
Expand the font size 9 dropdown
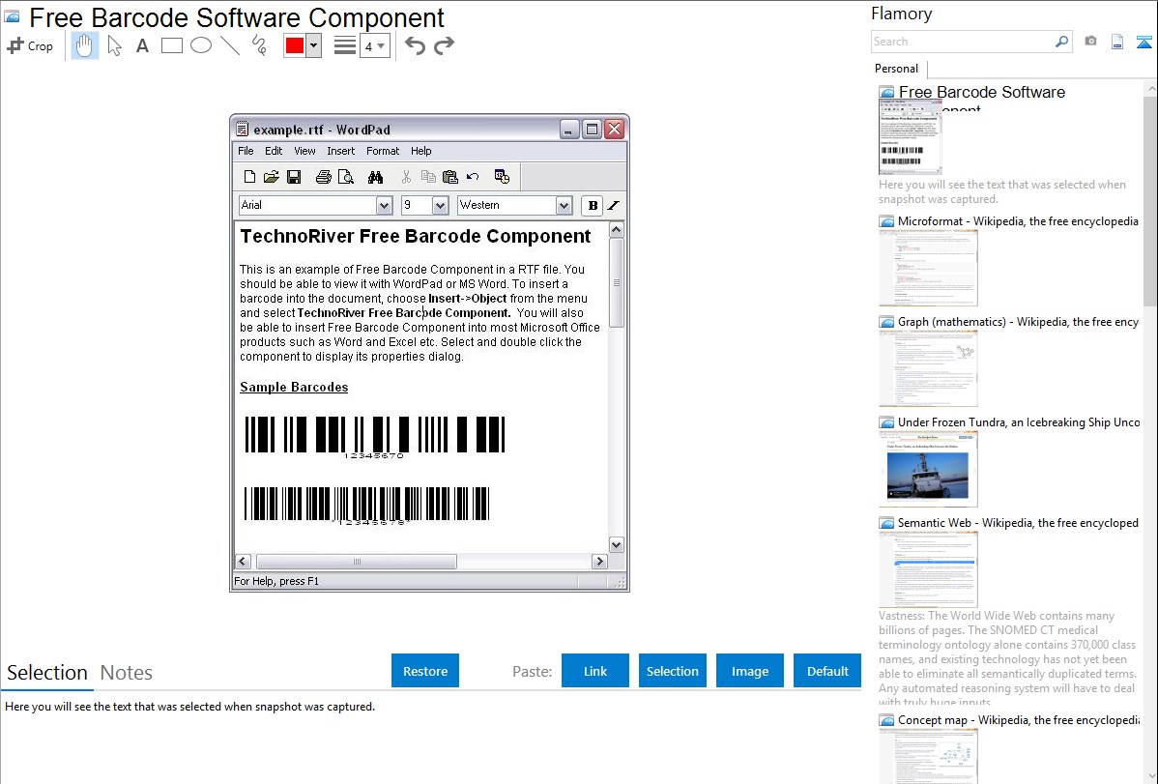click(x=440, y=205)
